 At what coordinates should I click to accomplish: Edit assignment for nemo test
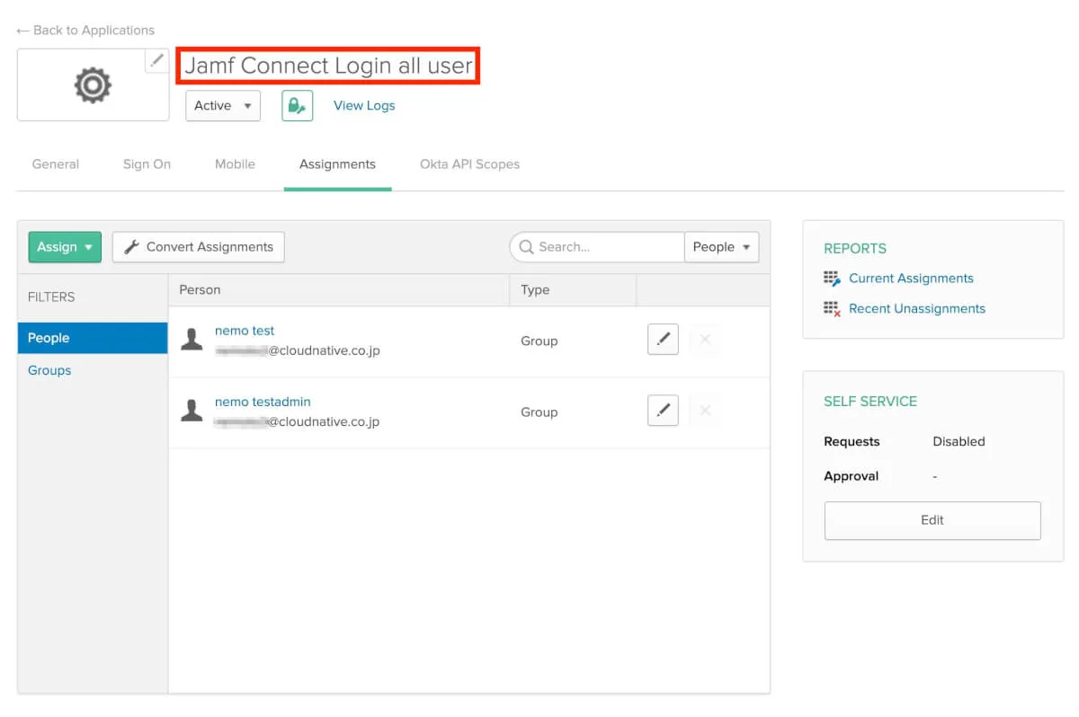(663, 340)
